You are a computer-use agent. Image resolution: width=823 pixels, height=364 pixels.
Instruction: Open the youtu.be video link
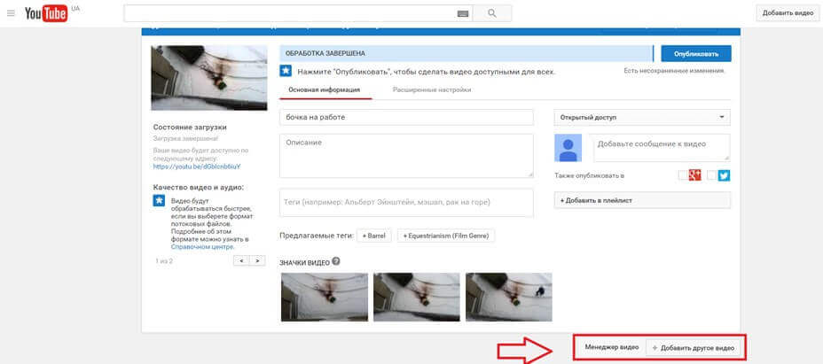(x=196, y=166)
